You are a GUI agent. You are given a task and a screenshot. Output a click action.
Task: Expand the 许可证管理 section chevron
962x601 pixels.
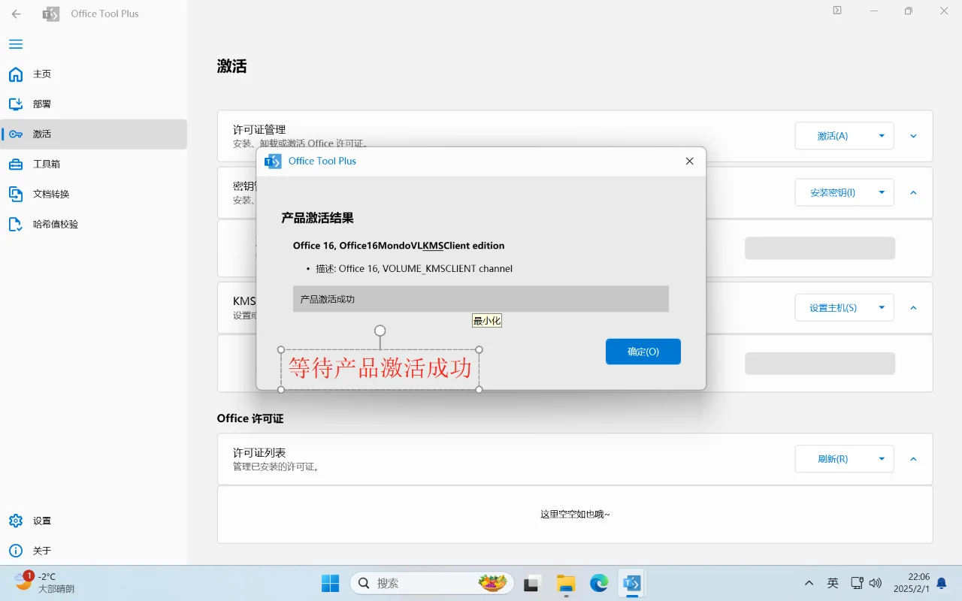[912, 136]
